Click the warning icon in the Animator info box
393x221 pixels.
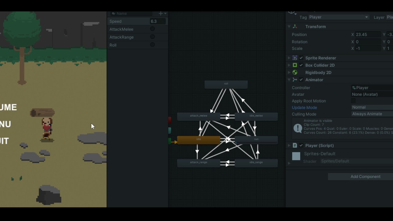pos(297,128)
